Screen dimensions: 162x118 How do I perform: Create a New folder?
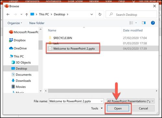pyautogui.click(x=37, y=23)
